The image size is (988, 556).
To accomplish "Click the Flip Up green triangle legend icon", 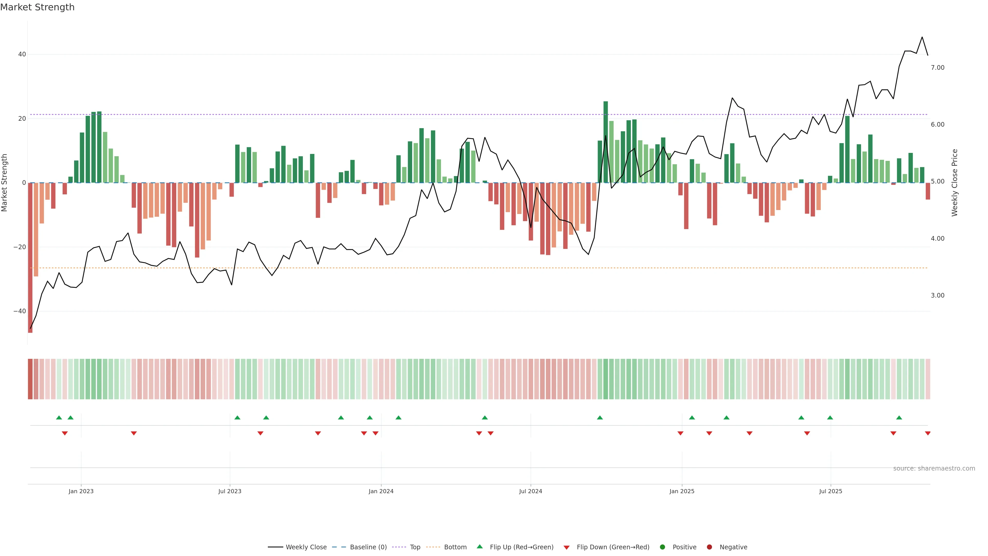I will pos(479,547).
